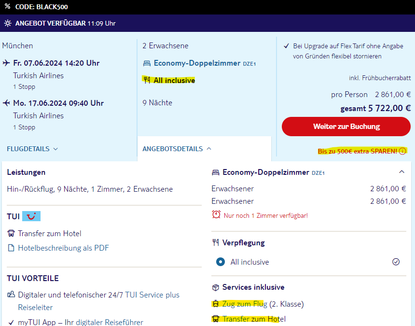Image resolution: width=415 pixels, height=326 pixels.
Task: Click the pro Person 2 861,00 € price
Action: (371, 95)
